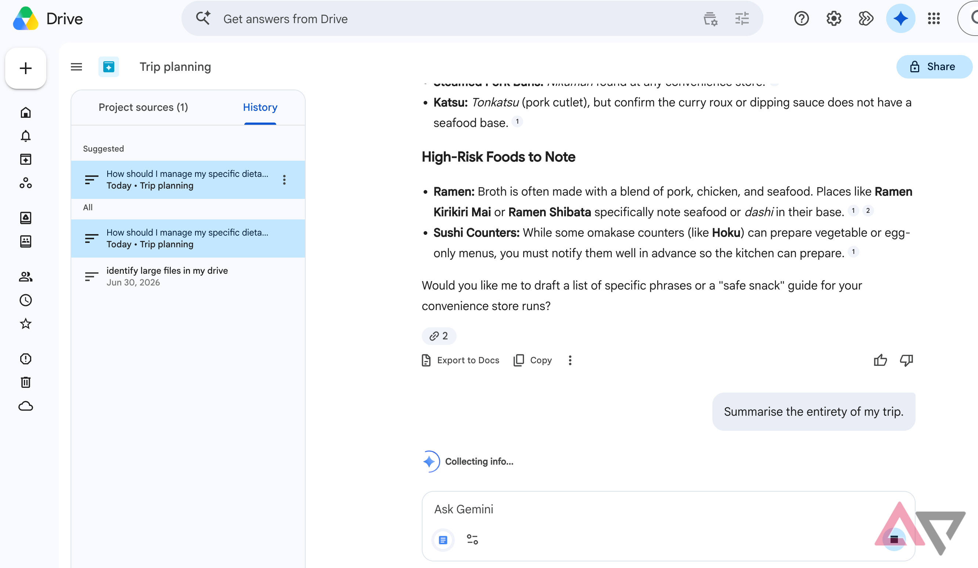
Task: Open Trash icon in sidebar
Action: pos(26,382)
